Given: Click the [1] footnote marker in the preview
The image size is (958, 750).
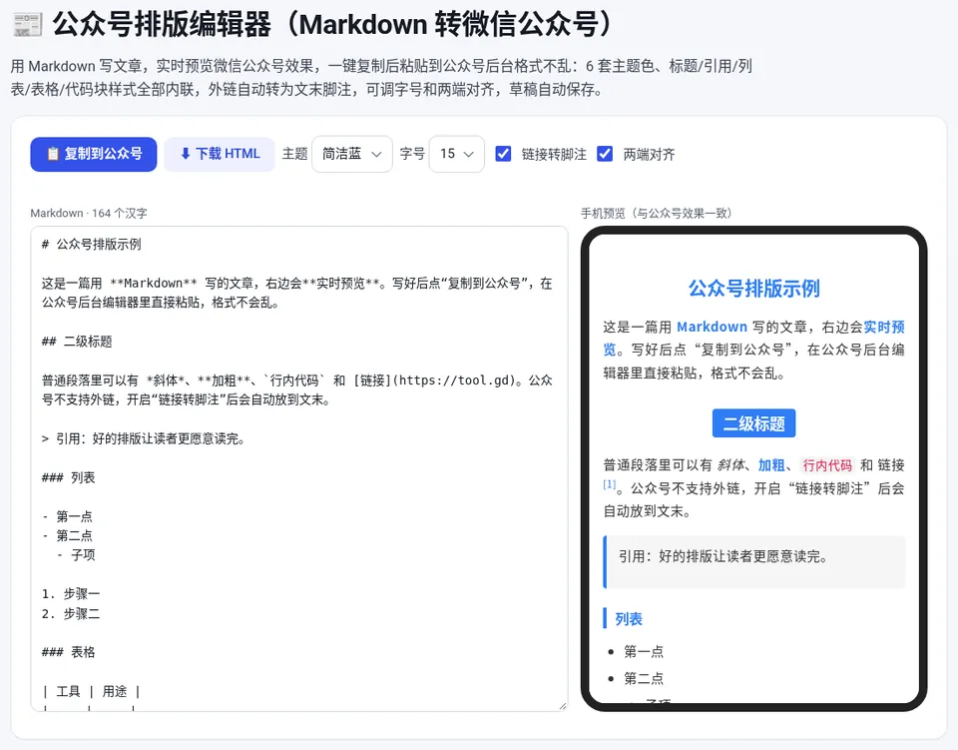Looking at the screenshot, I should click(609, 484).
